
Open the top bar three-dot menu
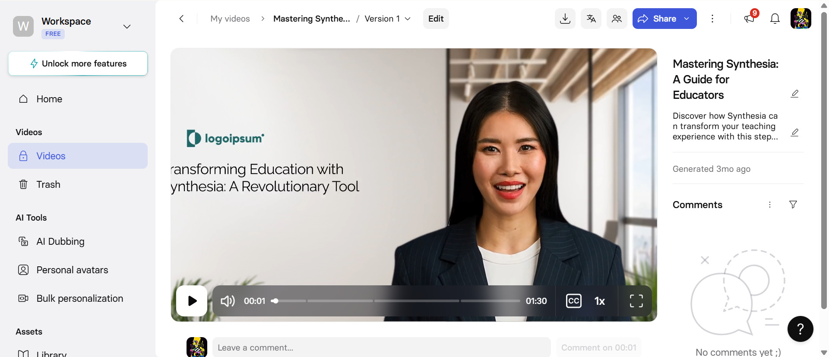click(x=712, y=19)
